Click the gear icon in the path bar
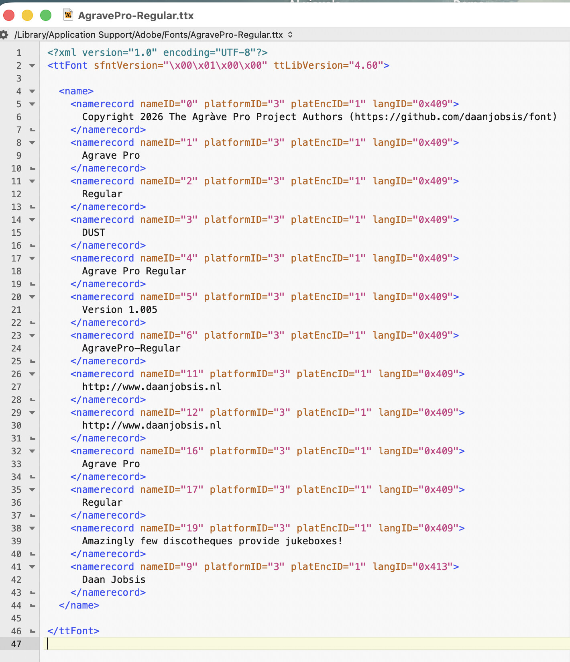The width and height of the screenshot is (570, 662). pyautogui.click(x=4, y=35)
